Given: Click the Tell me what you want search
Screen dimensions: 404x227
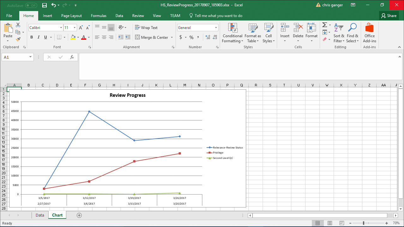Looking at the screenshot, I should pos(218,16).
